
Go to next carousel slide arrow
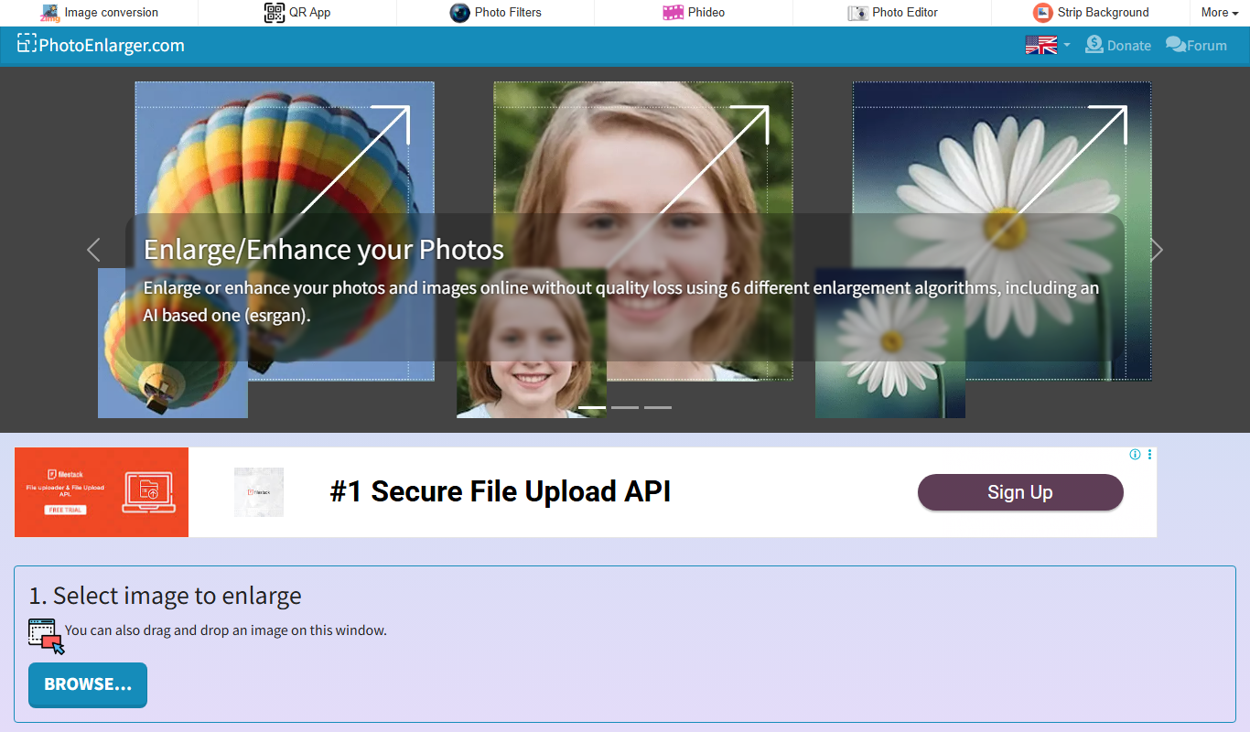coord(1157,250)
